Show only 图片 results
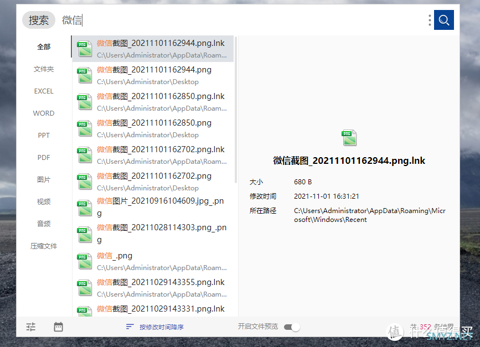Image resolution: width=480 pixels, height=347 pixels. pos(44,180)
